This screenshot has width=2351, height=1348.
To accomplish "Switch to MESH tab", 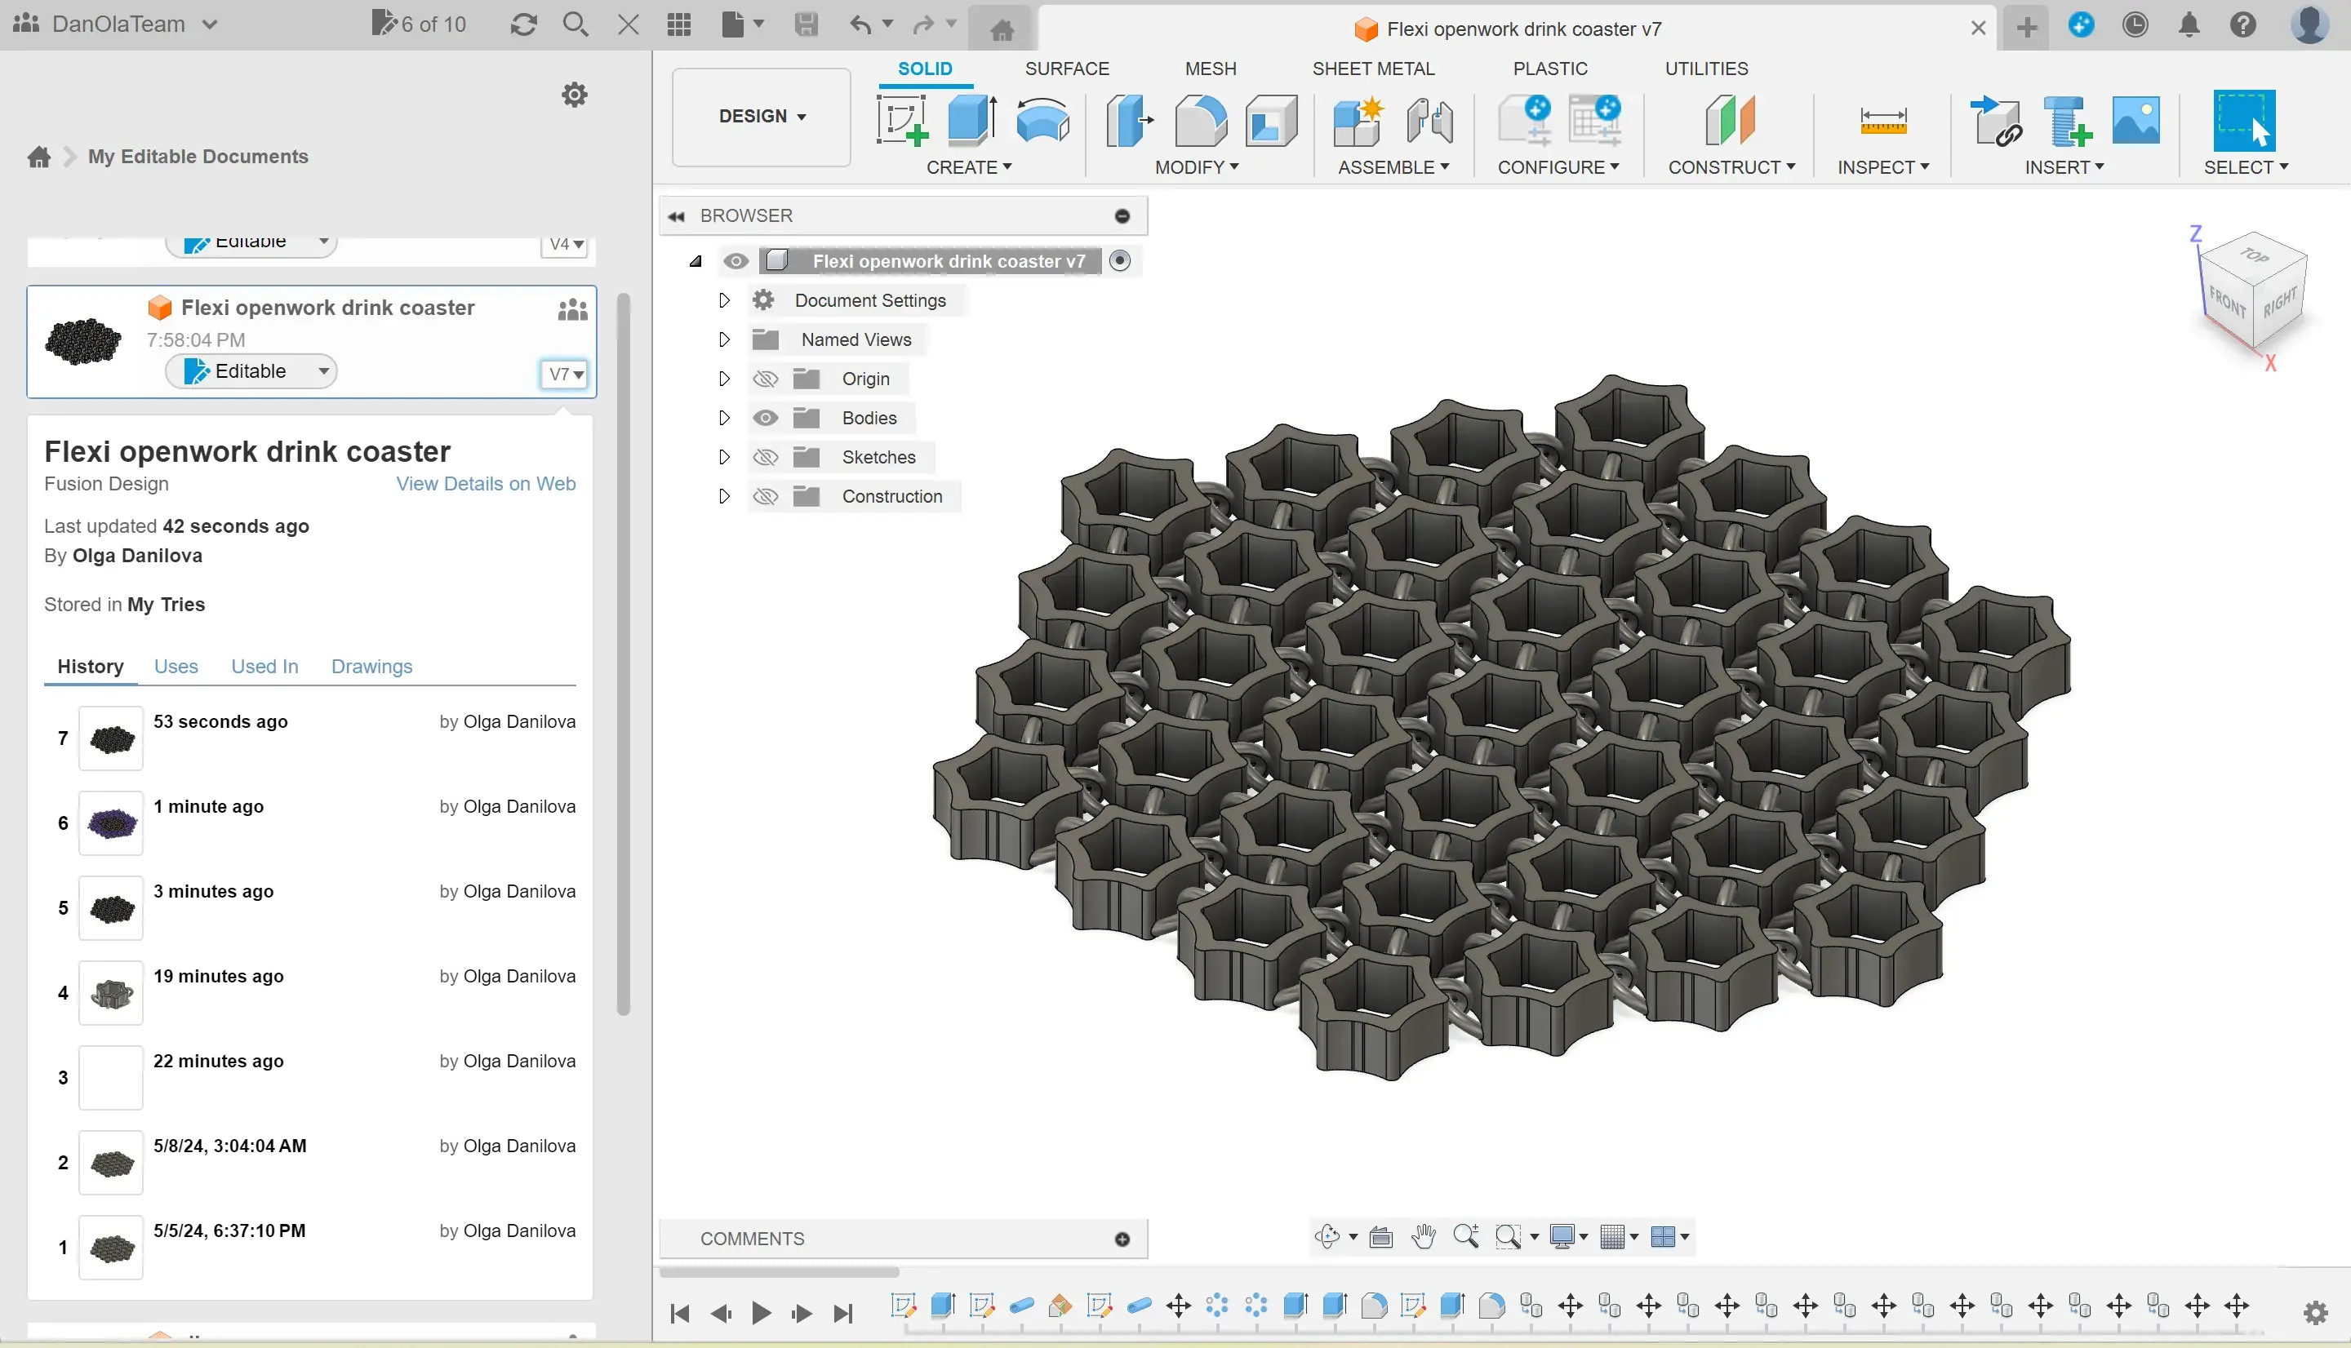I will (x=1211, y=69).
